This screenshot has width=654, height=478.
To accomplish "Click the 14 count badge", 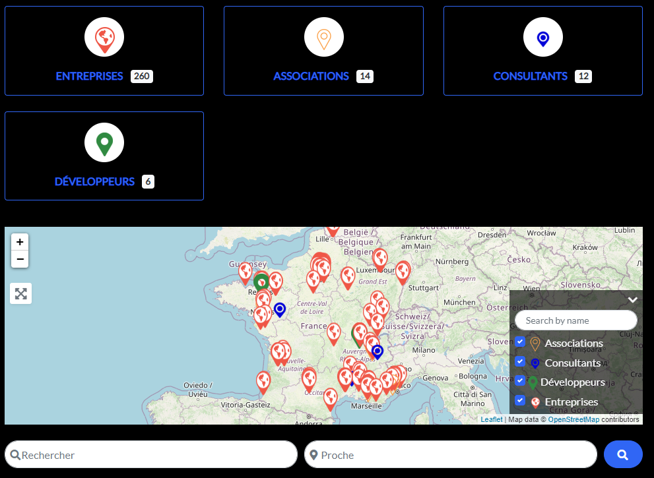I will [365, 76].
